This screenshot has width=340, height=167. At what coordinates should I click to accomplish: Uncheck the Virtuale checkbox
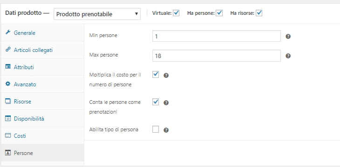(176, 13)
